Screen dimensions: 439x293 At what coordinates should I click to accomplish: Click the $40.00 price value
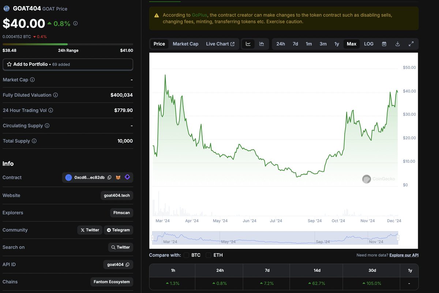tap(24, 23)
